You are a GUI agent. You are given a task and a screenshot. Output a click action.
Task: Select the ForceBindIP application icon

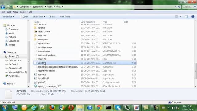point(36,78)
